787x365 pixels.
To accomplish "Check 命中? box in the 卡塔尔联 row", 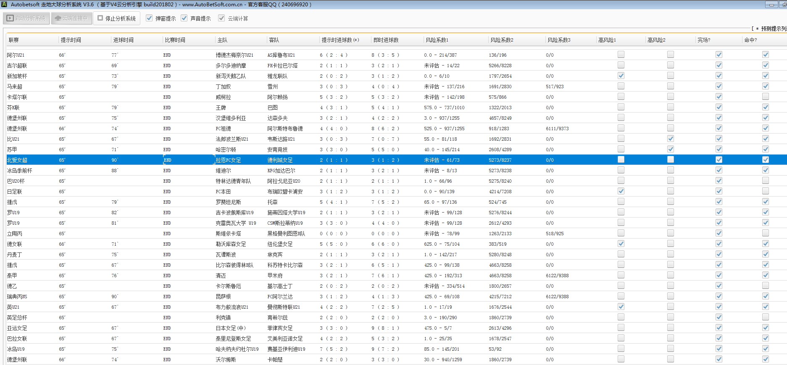I will pos(766,97).
